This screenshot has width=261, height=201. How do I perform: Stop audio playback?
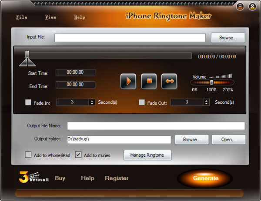pyautogui.click(x=149, y=81)
